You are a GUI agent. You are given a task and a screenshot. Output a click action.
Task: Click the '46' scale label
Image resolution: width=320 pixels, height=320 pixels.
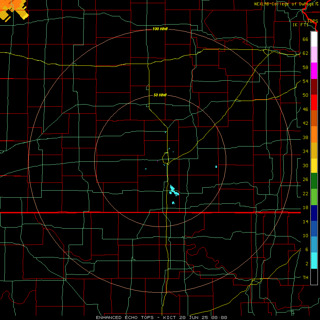coord(305,110)
